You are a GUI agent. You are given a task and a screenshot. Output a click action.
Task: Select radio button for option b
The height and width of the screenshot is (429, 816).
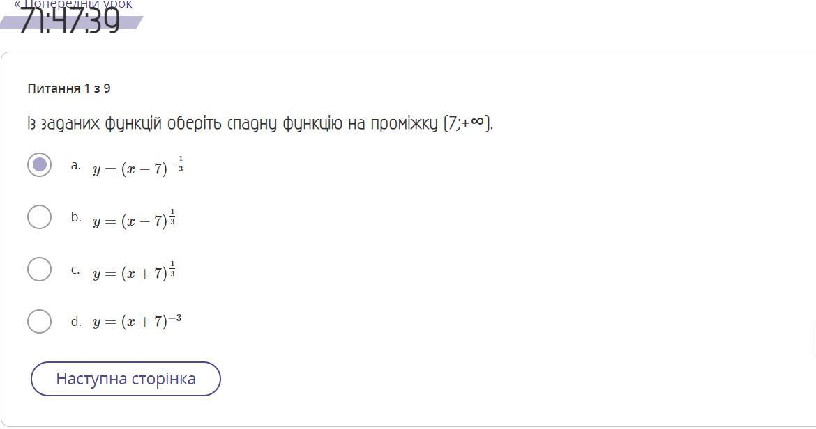pos(39,217)
